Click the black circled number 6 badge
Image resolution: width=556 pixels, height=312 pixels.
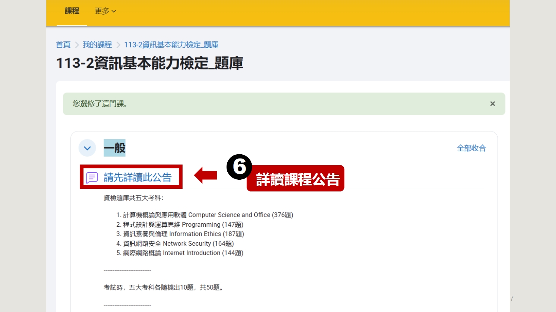239,167
